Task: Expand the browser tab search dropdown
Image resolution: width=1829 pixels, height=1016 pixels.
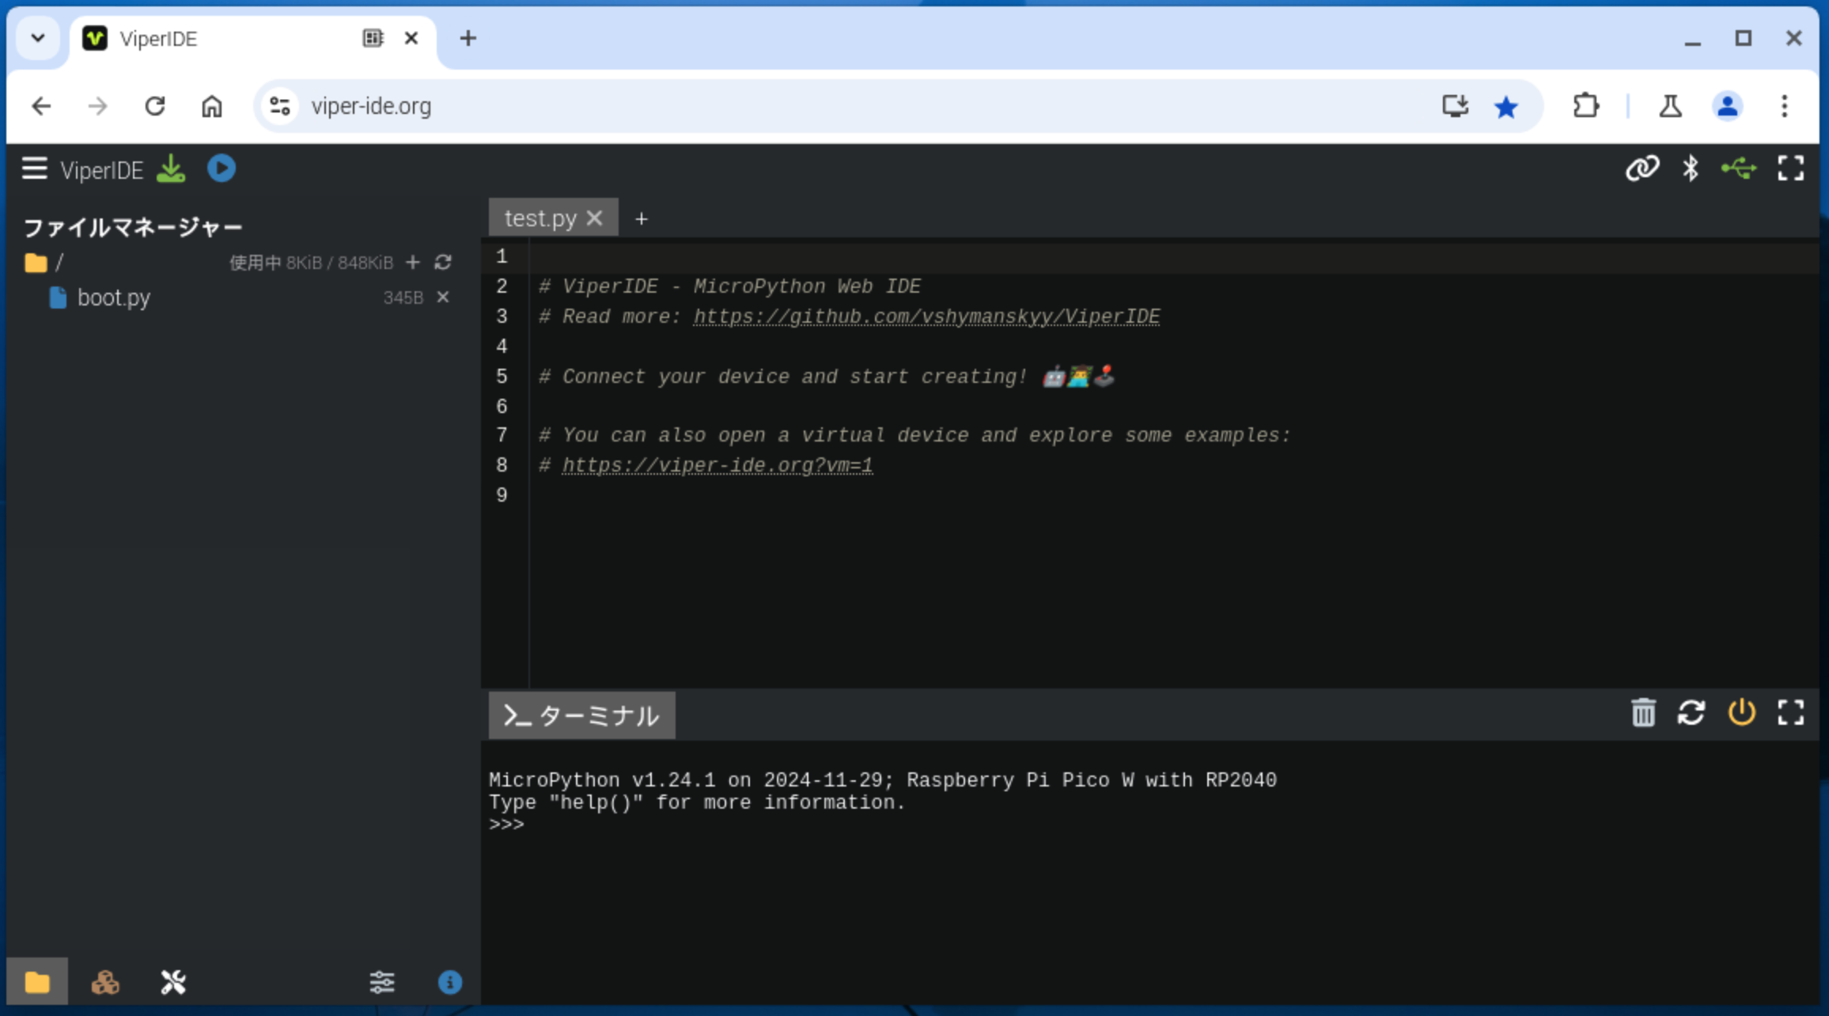Action: [38, 38]
